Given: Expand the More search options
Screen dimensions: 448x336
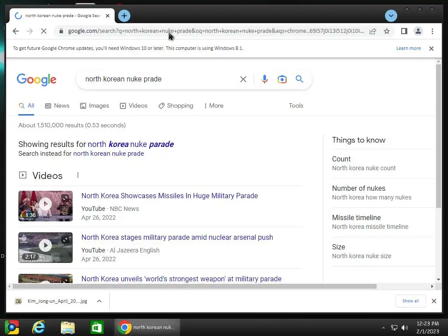Looking at the screenshot, I should 213,106.
